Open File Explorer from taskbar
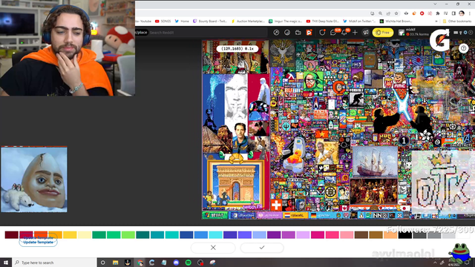Viewport: 475px width, 267px height. [x=115, y=263]
